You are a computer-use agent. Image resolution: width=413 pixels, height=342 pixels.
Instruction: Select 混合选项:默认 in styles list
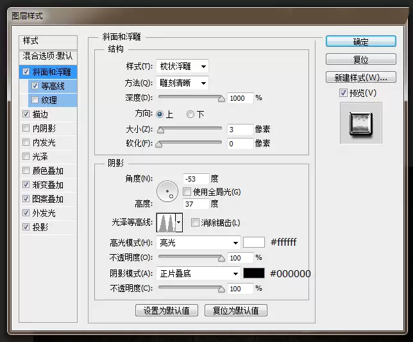click(x=48, y=56)
